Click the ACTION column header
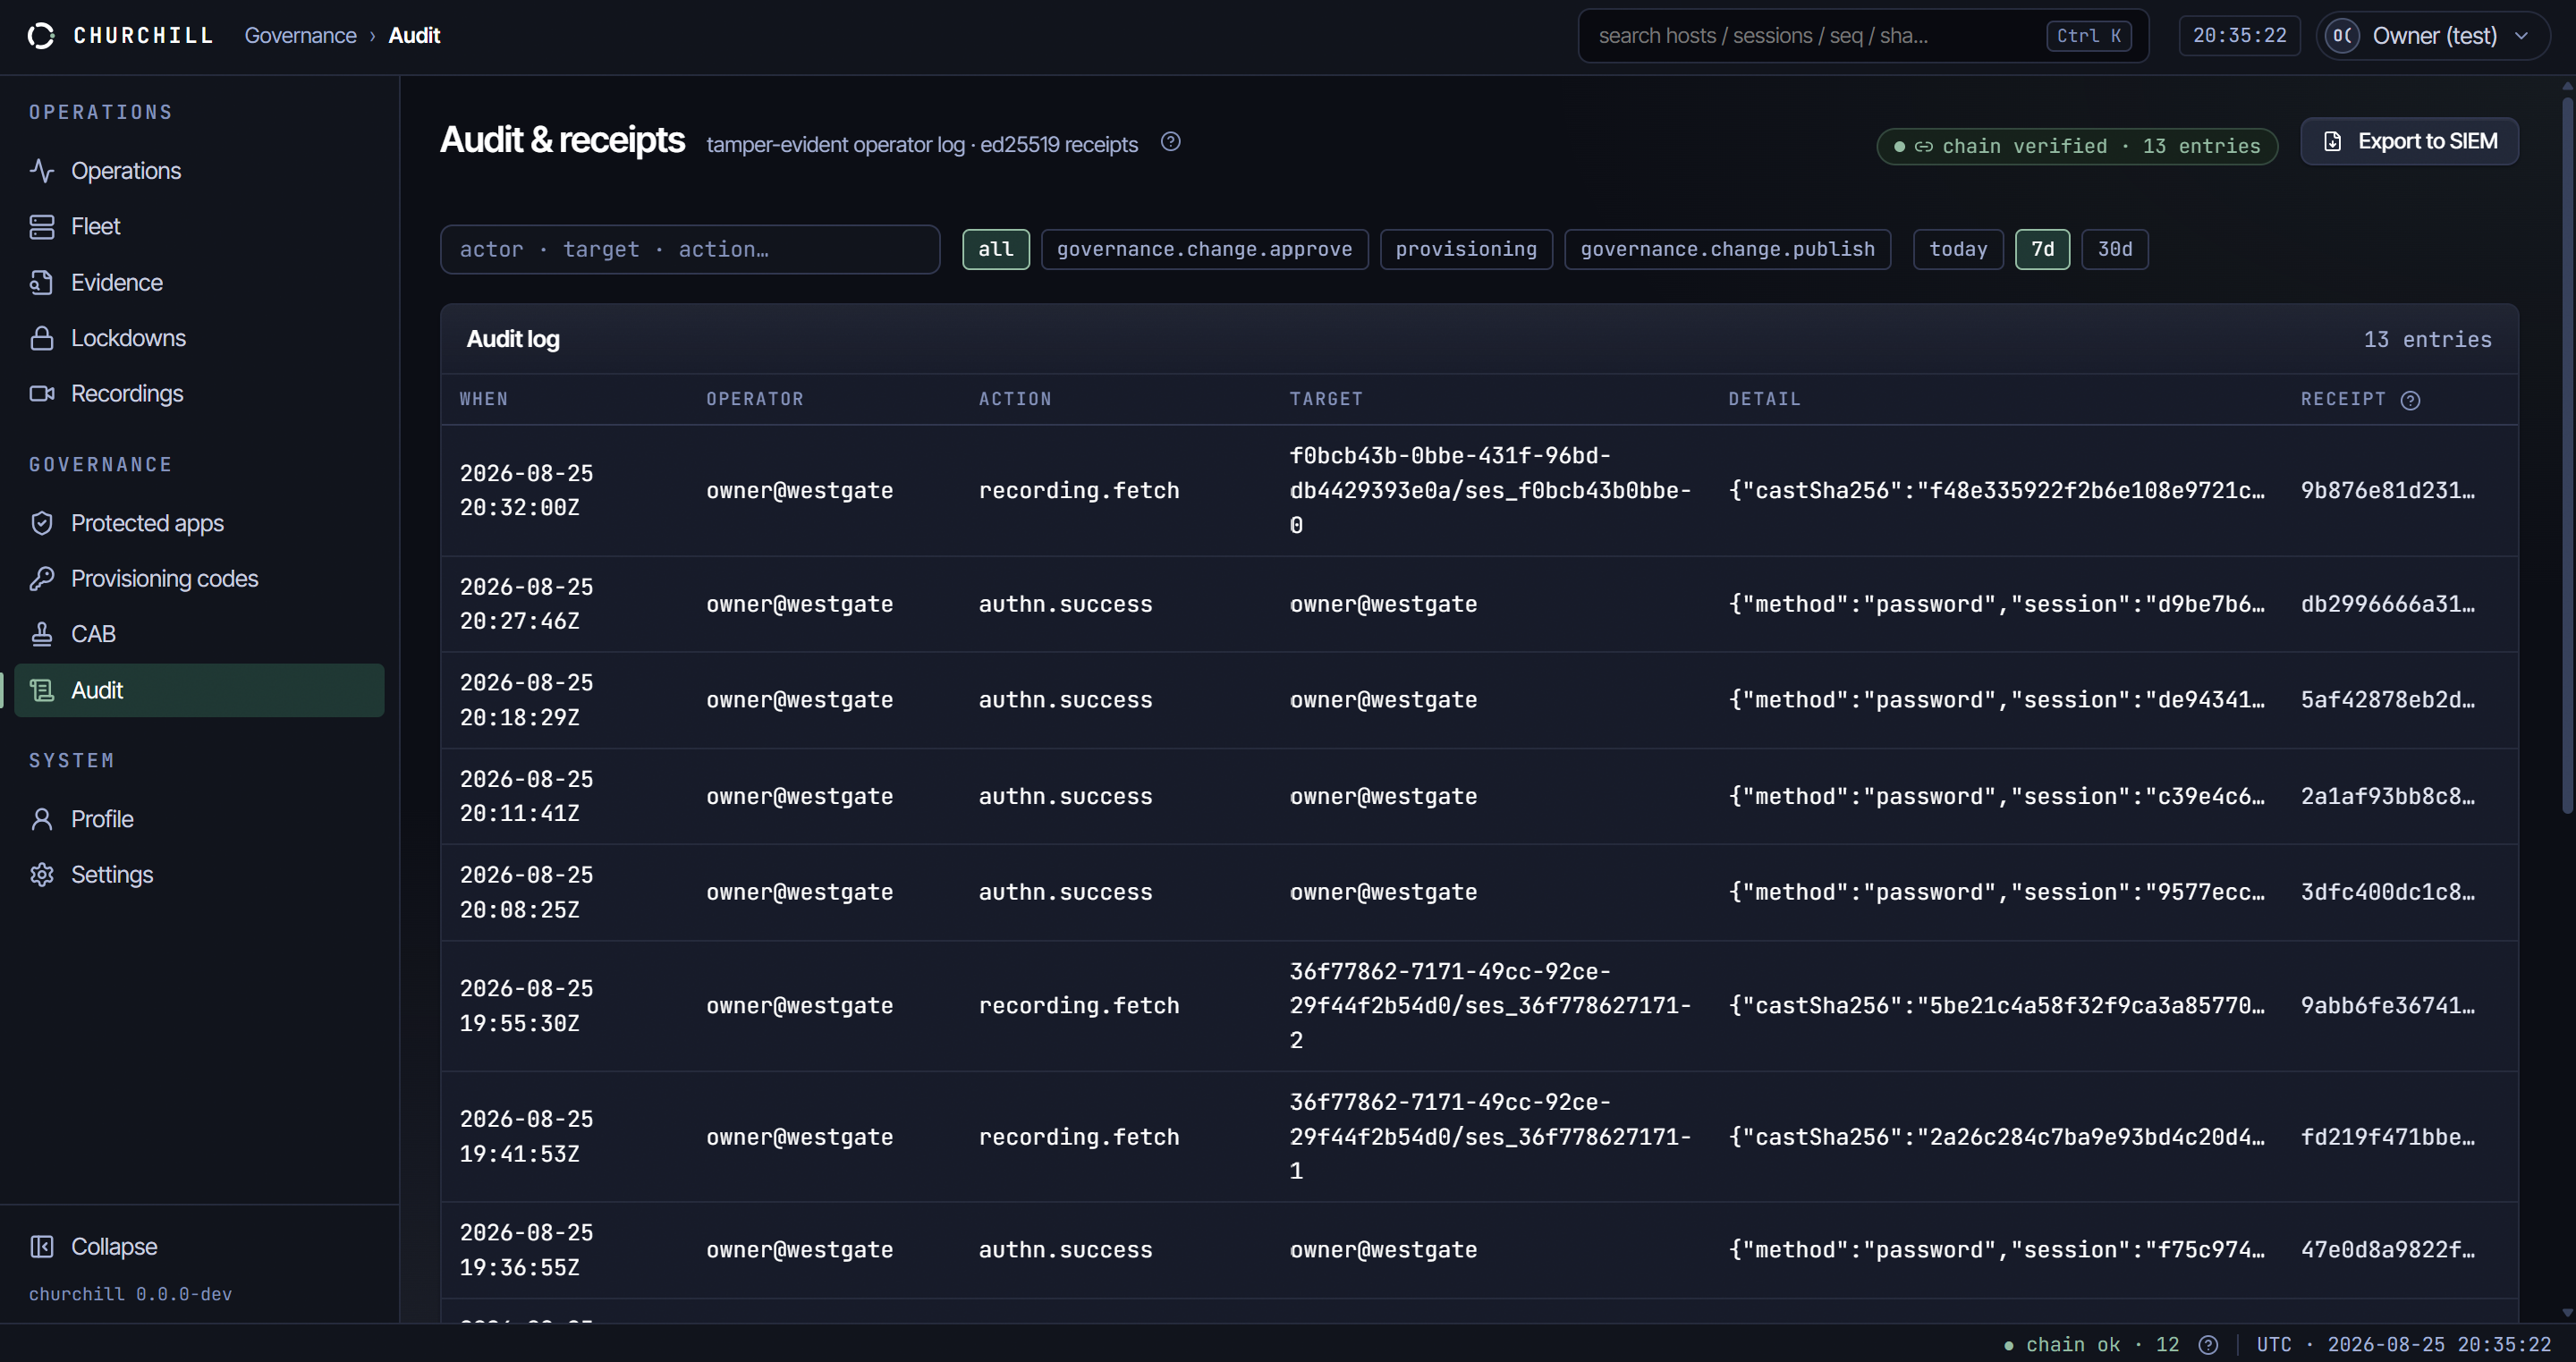This screenshot has height=1362, width=2576. pos(1015,399)
